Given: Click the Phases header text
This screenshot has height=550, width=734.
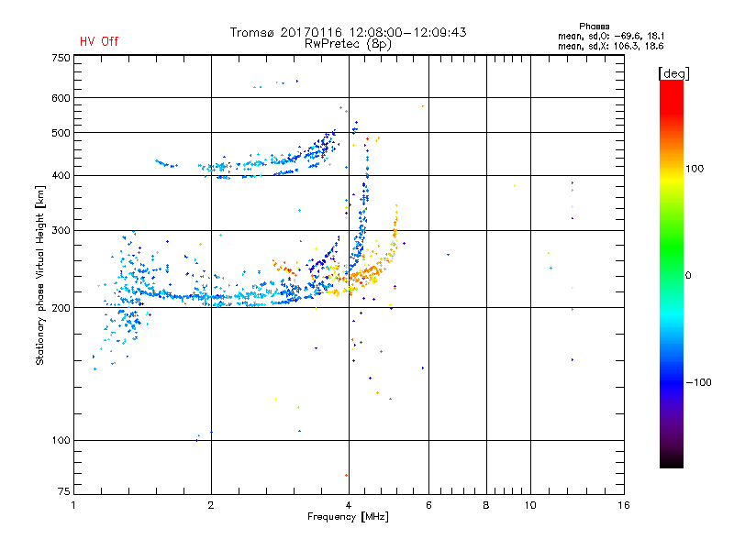Looking at the screenshot, I should point(594,27).
